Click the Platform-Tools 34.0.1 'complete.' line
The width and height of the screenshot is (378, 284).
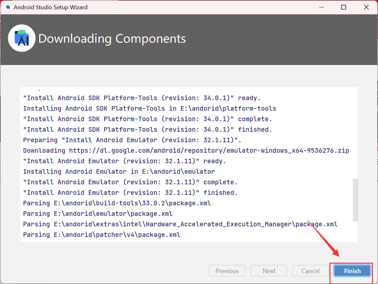(147, 119)
